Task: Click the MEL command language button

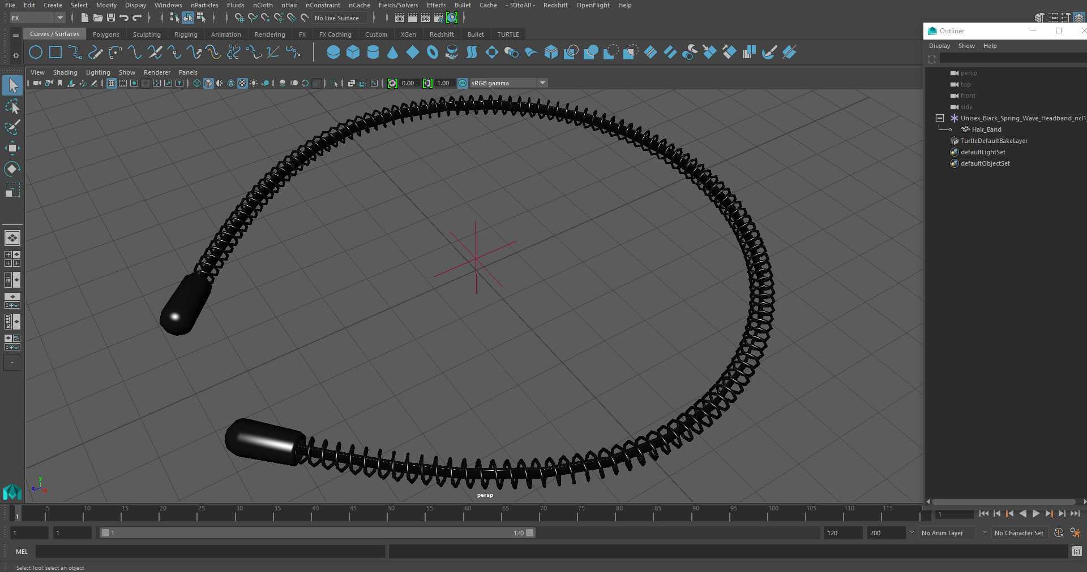Action: click(x=22, y=551)
